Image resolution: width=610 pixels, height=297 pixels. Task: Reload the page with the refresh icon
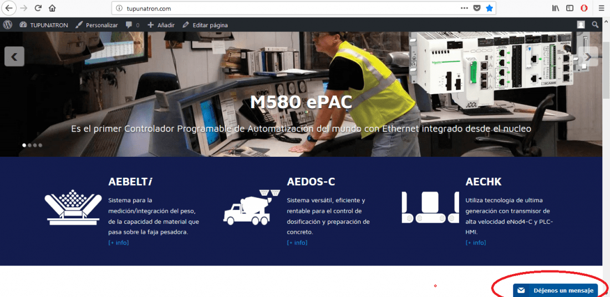tap(38, 8)
